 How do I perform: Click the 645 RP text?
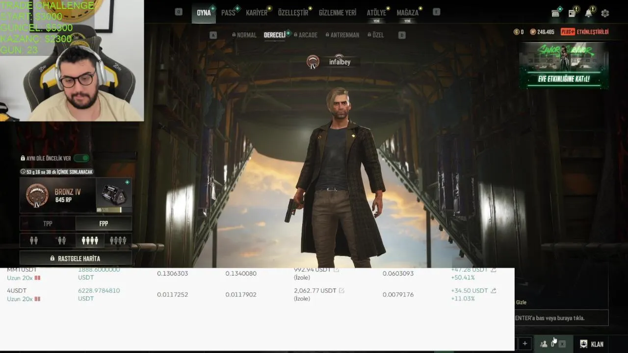point(63,200)
